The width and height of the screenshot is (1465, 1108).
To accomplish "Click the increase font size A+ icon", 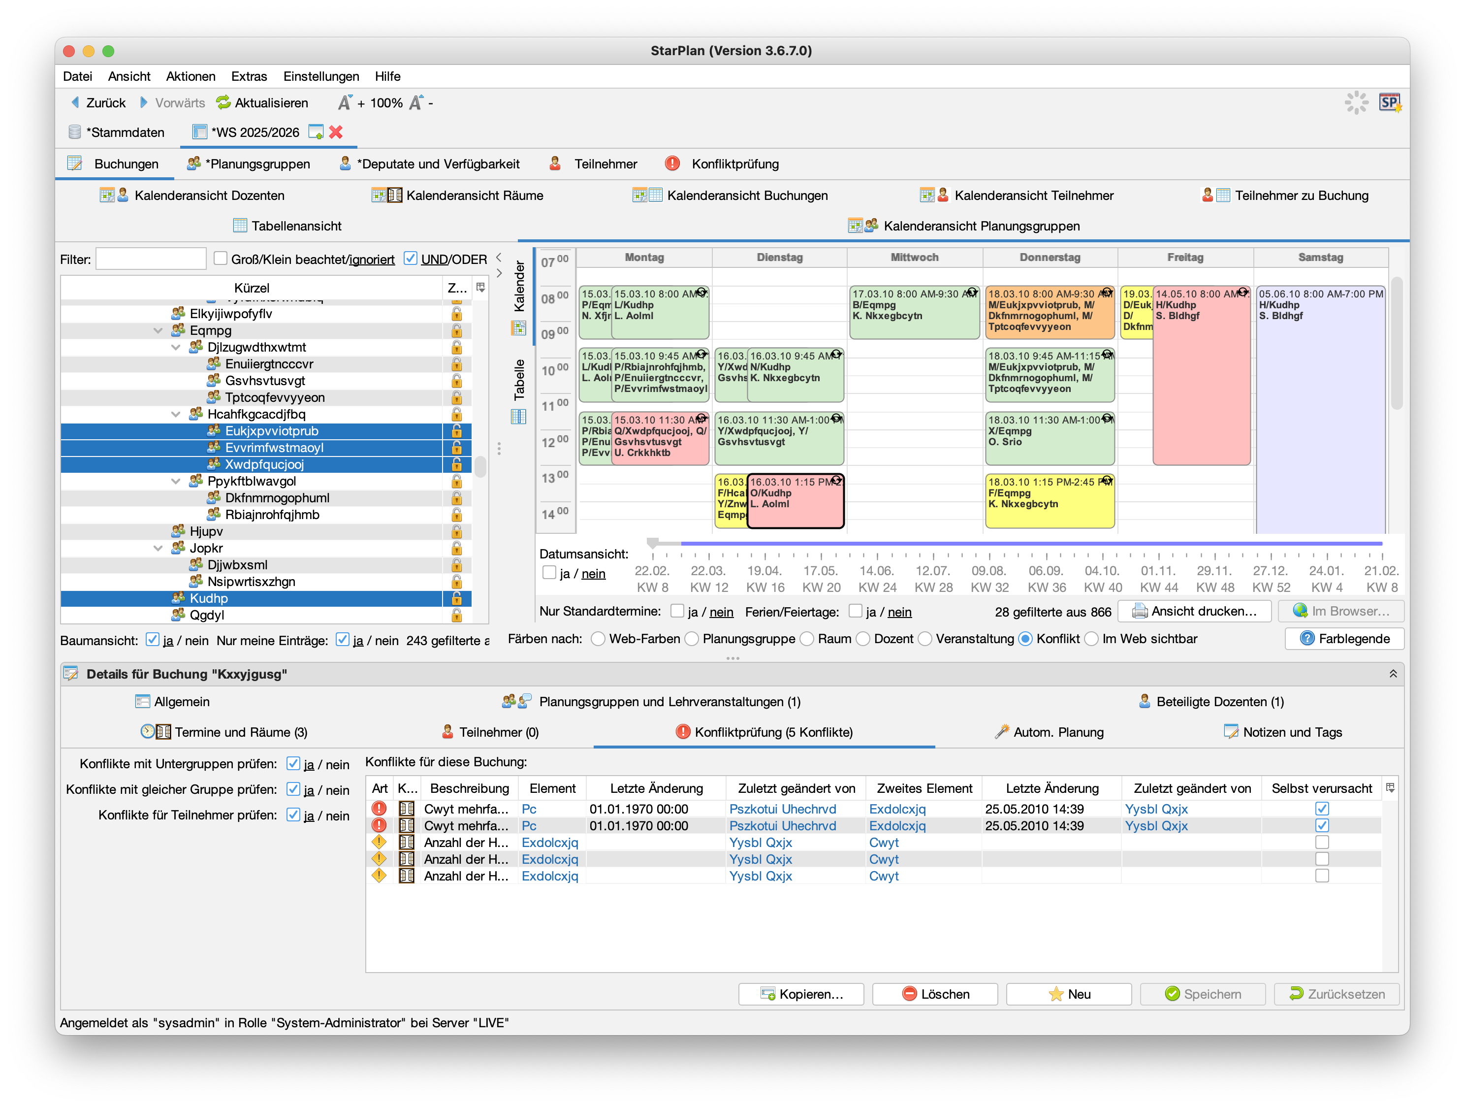I will (x=345, y=103).
